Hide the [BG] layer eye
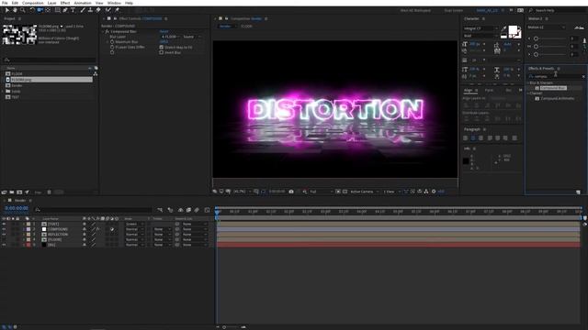The image size is (588, 330). click(4, 245)
